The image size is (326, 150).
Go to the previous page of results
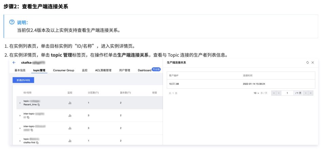(x=279, y=93)
